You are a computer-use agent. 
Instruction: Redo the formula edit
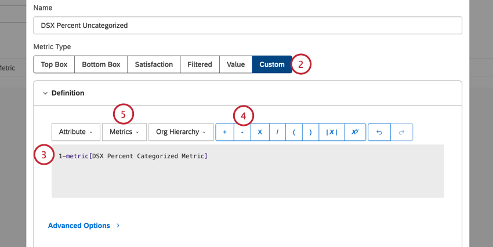[402, 132]
